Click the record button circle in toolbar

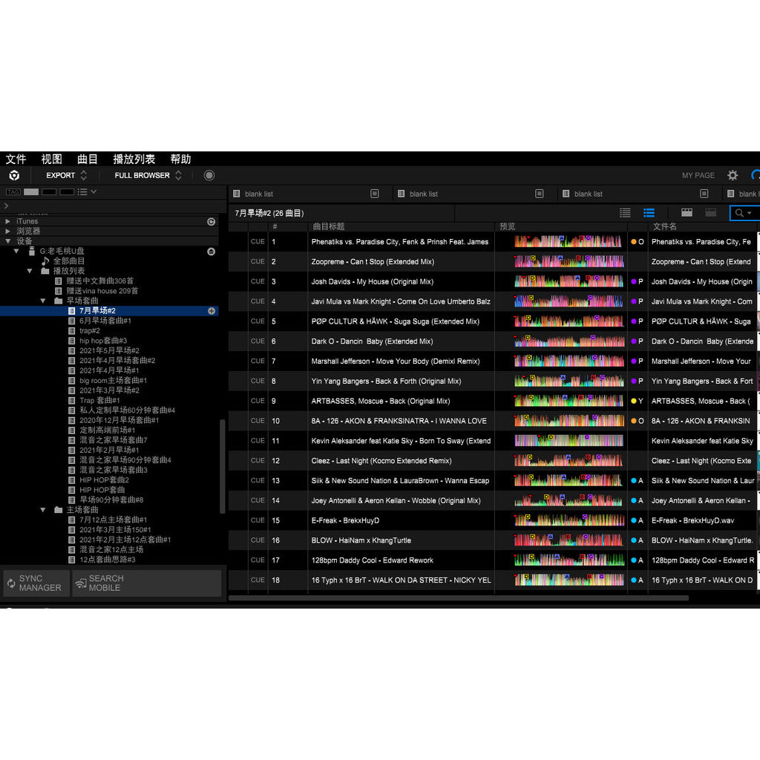click(x=209, y=175)
